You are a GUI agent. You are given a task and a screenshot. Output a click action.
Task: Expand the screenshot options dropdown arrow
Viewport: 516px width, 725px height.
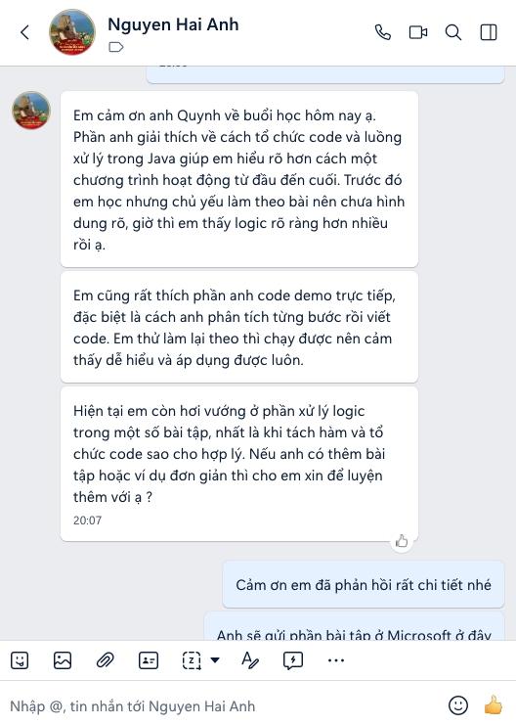[x=215, y=659]
